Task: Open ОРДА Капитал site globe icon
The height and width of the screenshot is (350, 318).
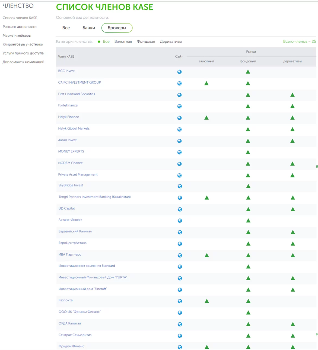Action: (180, 324)
